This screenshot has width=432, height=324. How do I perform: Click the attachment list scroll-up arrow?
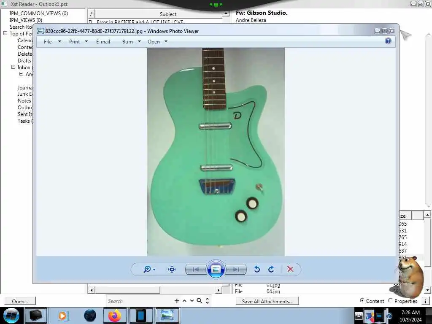point(427,214)
